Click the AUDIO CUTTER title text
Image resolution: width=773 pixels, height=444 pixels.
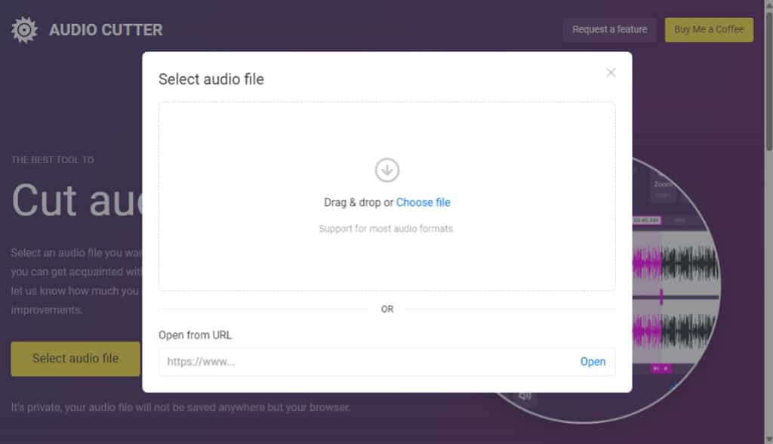(x=106, y=30)
